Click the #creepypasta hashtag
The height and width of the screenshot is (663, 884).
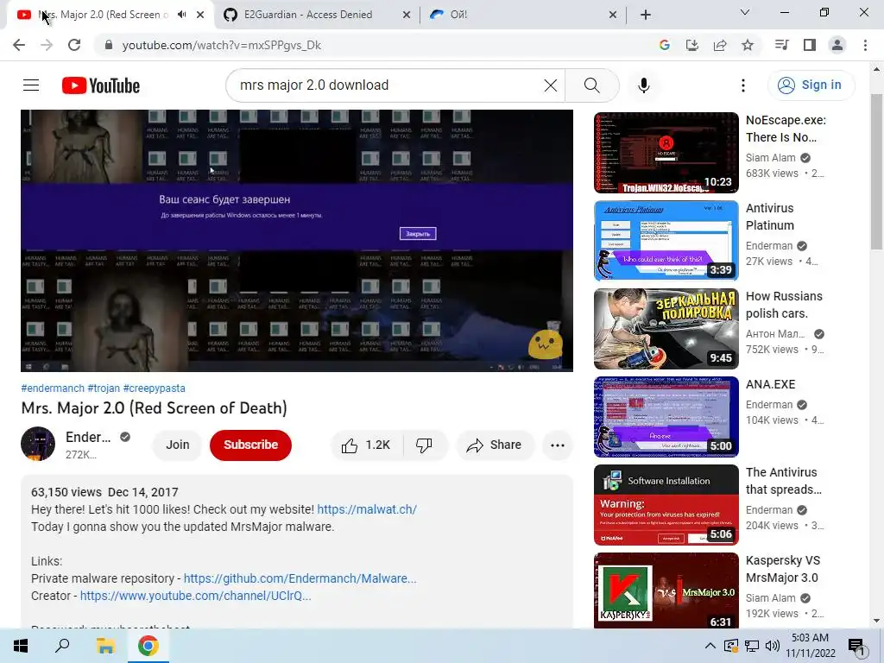coord(154,388)
